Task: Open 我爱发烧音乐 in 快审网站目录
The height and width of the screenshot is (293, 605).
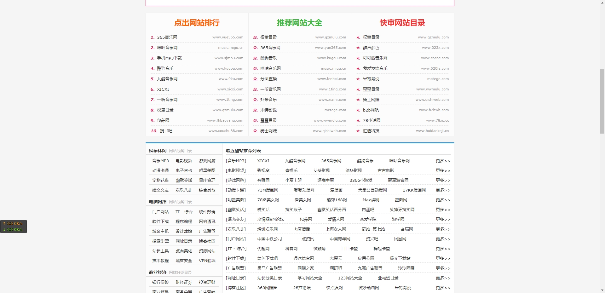Action: (x=375, y=68)
